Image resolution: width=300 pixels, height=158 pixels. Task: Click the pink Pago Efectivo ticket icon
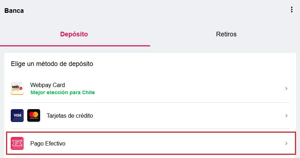click(x=17, y=143)
